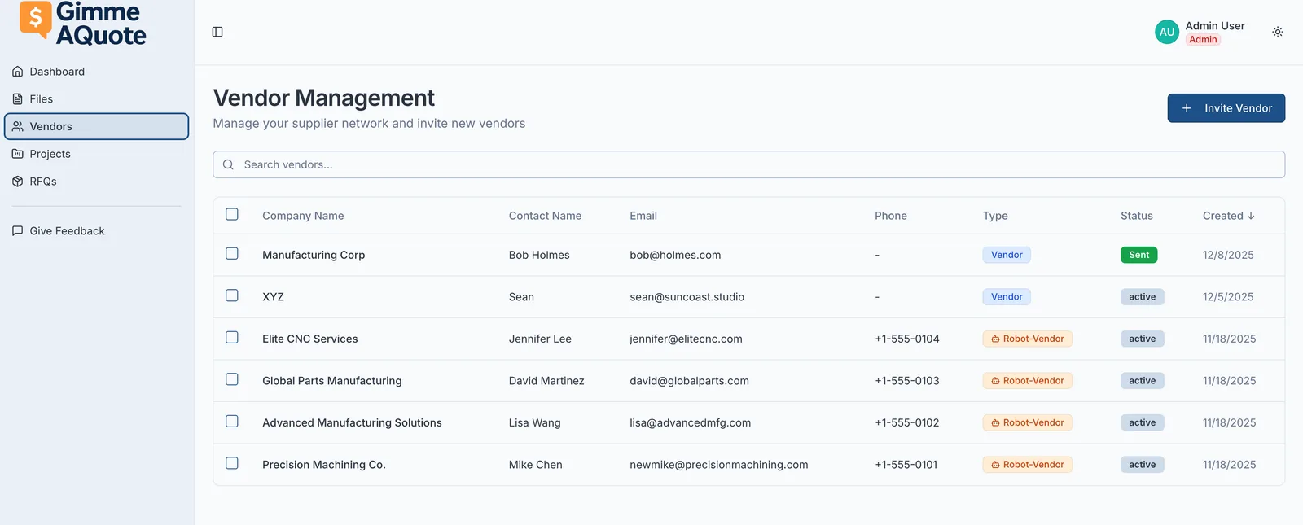Sort by Company Name column

point(303,216)
